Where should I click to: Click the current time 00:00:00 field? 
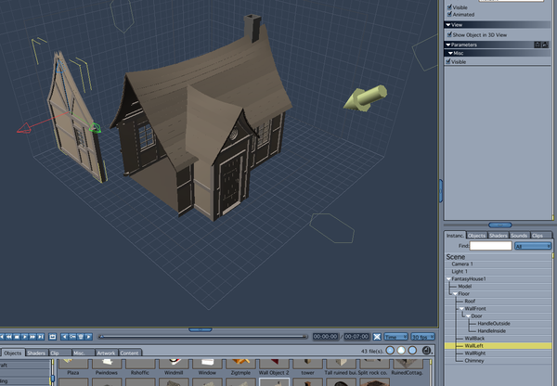[x=326, y=337]
